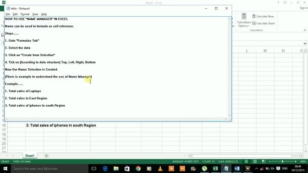Open the Excel icon in taskbar
This screenshot has height=173, width=308.
[x=215, y=169]
